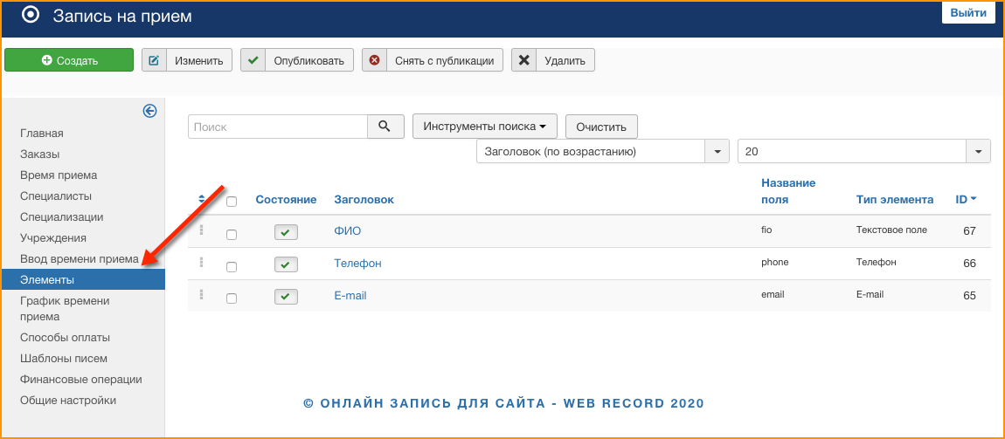Open Заказы in the sidebar
The width and height of the screenshot is (1005, 439).
point(39,154)
